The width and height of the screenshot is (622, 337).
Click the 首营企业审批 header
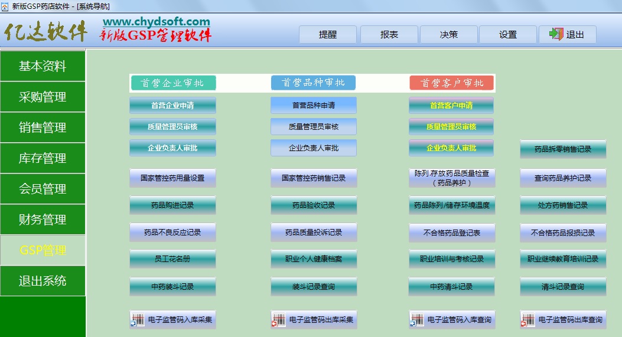(172, 83)
